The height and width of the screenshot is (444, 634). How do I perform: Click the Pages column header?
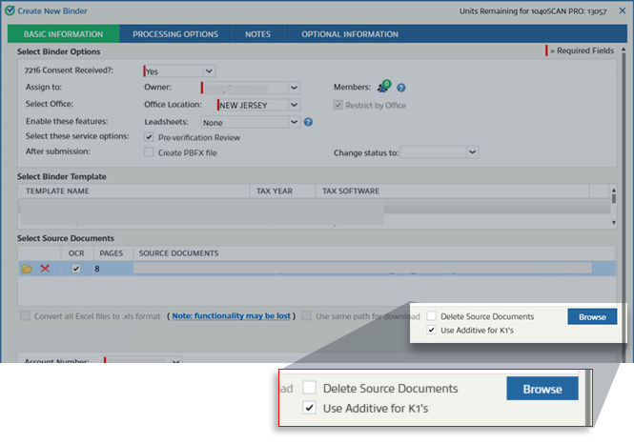coord(112,253)
